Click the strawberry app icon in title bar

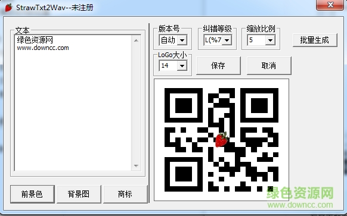(x=8, y=7)
